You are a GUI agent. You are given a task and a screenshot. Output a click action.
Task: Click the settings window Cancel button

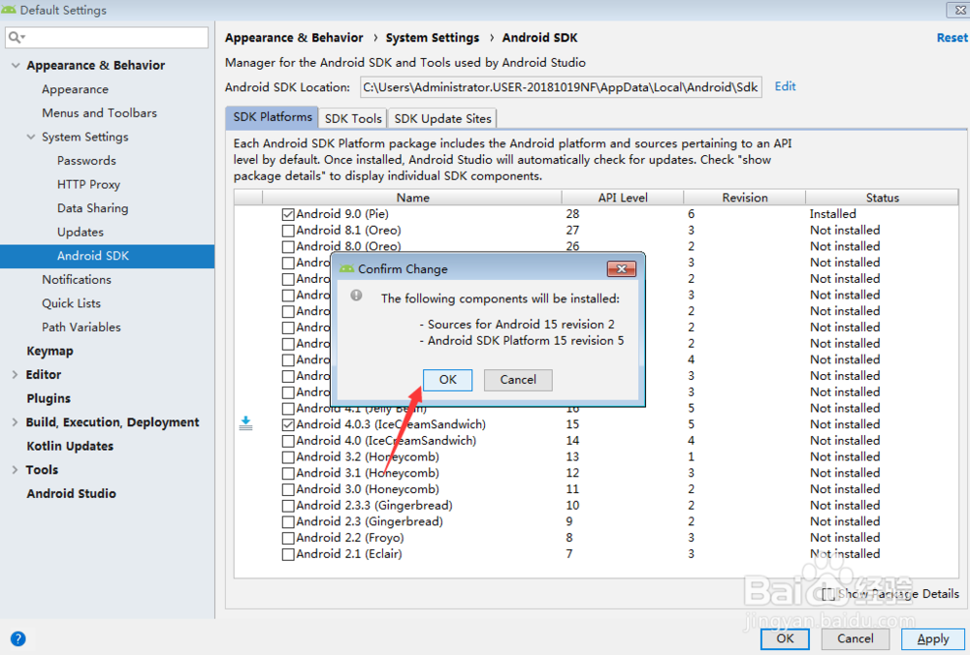856,639
